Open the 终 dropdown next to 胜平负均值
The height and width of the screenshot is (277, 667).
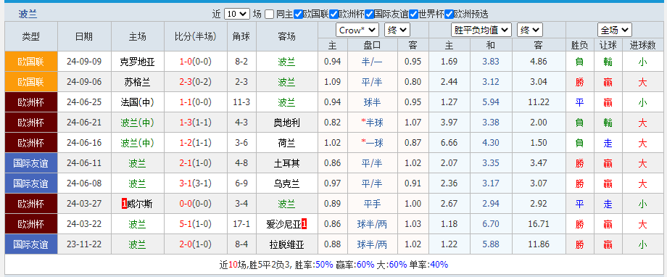click(x=529, y=30)
